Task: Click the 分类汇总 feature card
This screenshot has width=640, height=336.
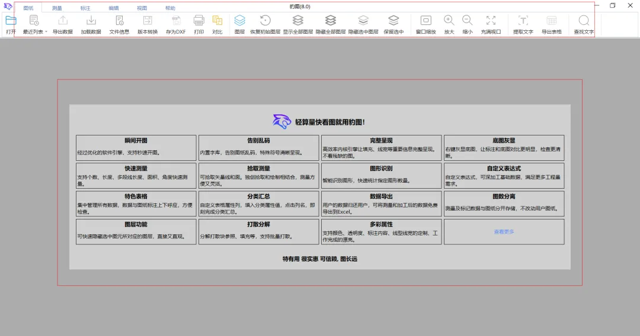Action: tap(259, 203)
